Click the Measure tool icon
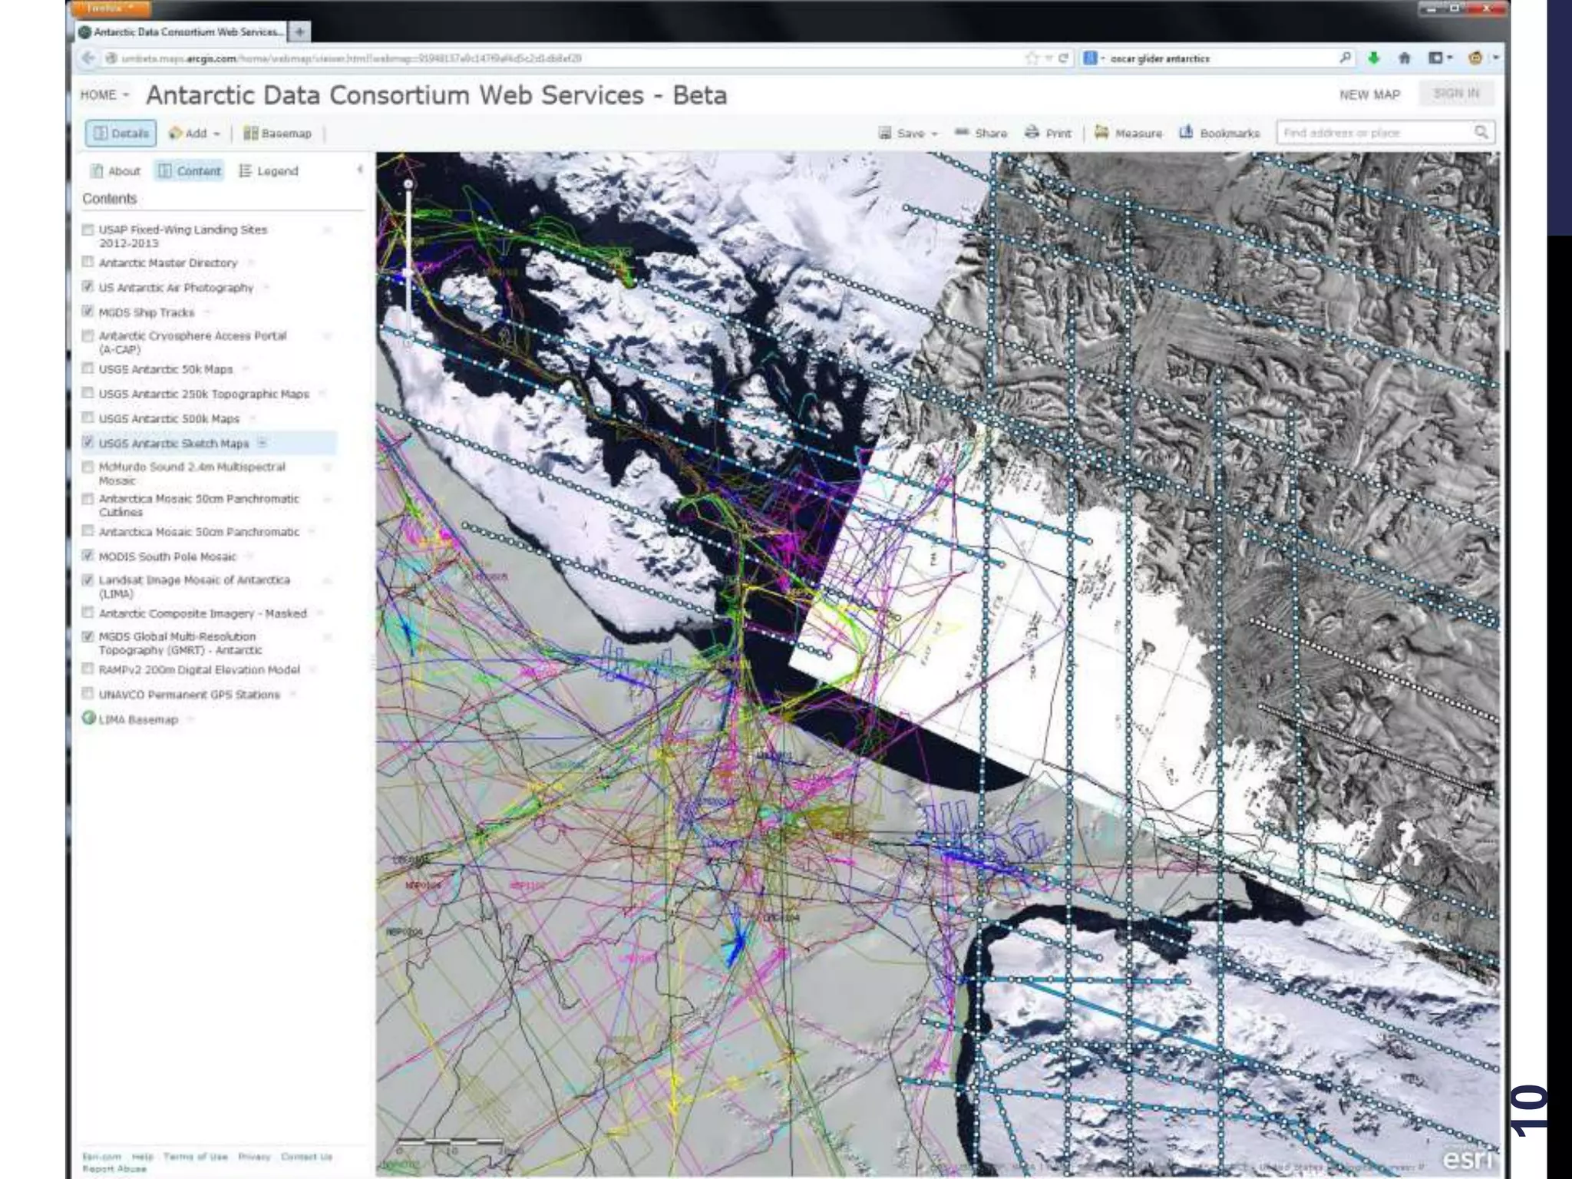 pos(1101,132)
